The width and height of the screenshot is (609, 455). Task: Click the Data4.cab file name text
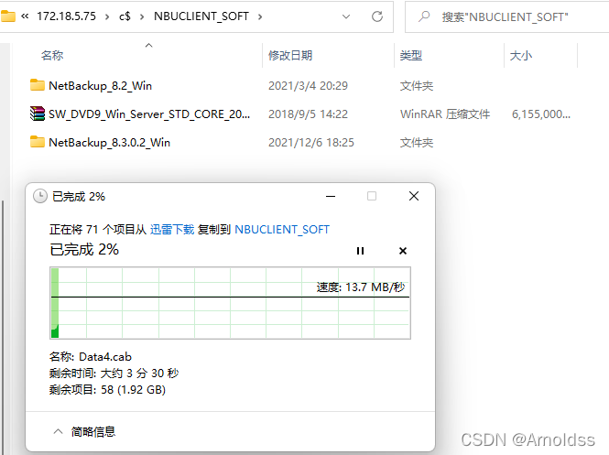coord(105,357)
